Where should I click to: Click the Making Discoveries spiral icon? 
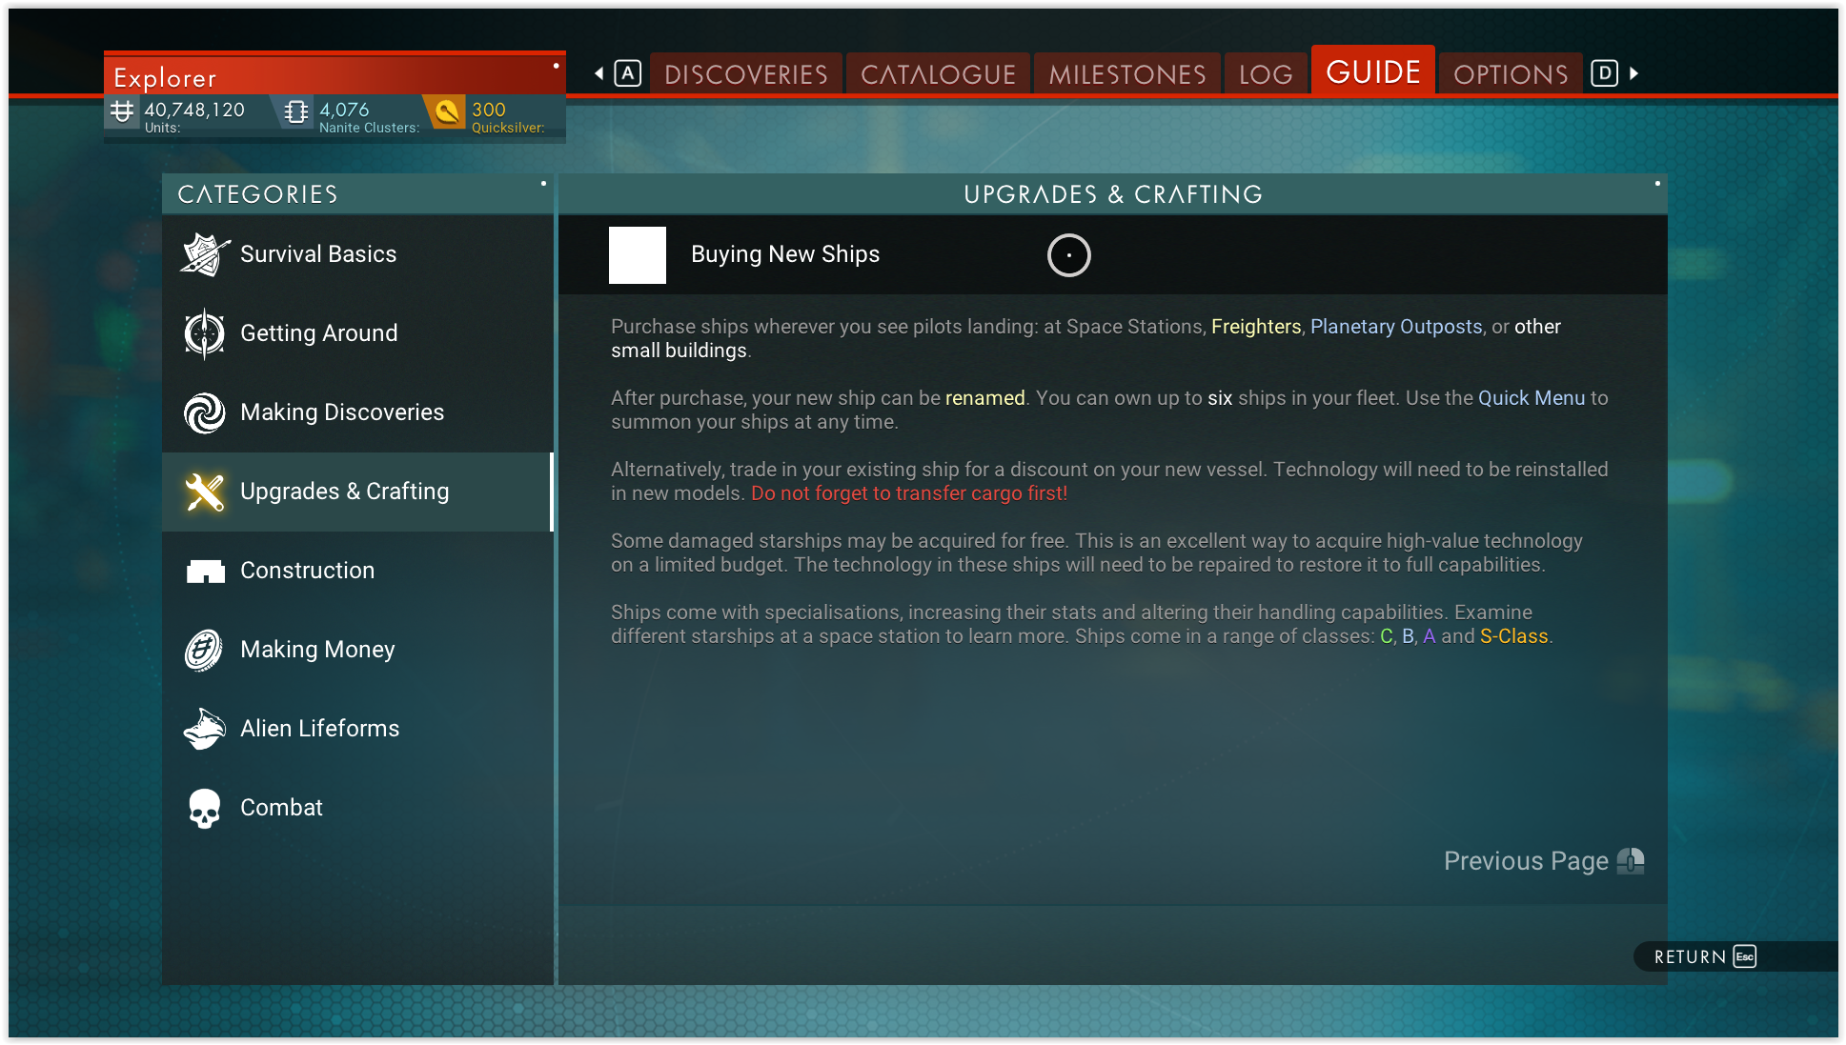204,412
